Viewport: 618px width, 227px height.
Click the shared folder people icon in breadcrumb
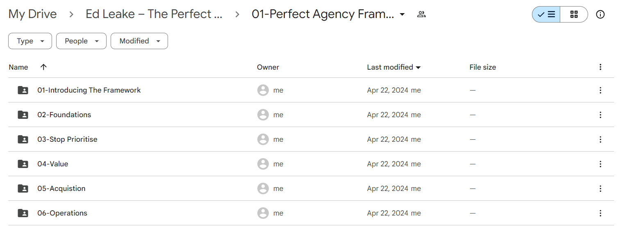(421, 14)
